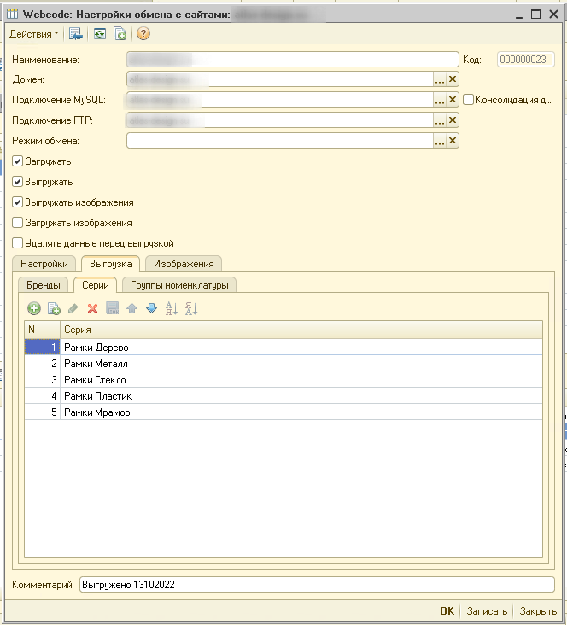Click the red Delete row icon
Viewport: 567px width, 625px height.
tap(93, 308)
